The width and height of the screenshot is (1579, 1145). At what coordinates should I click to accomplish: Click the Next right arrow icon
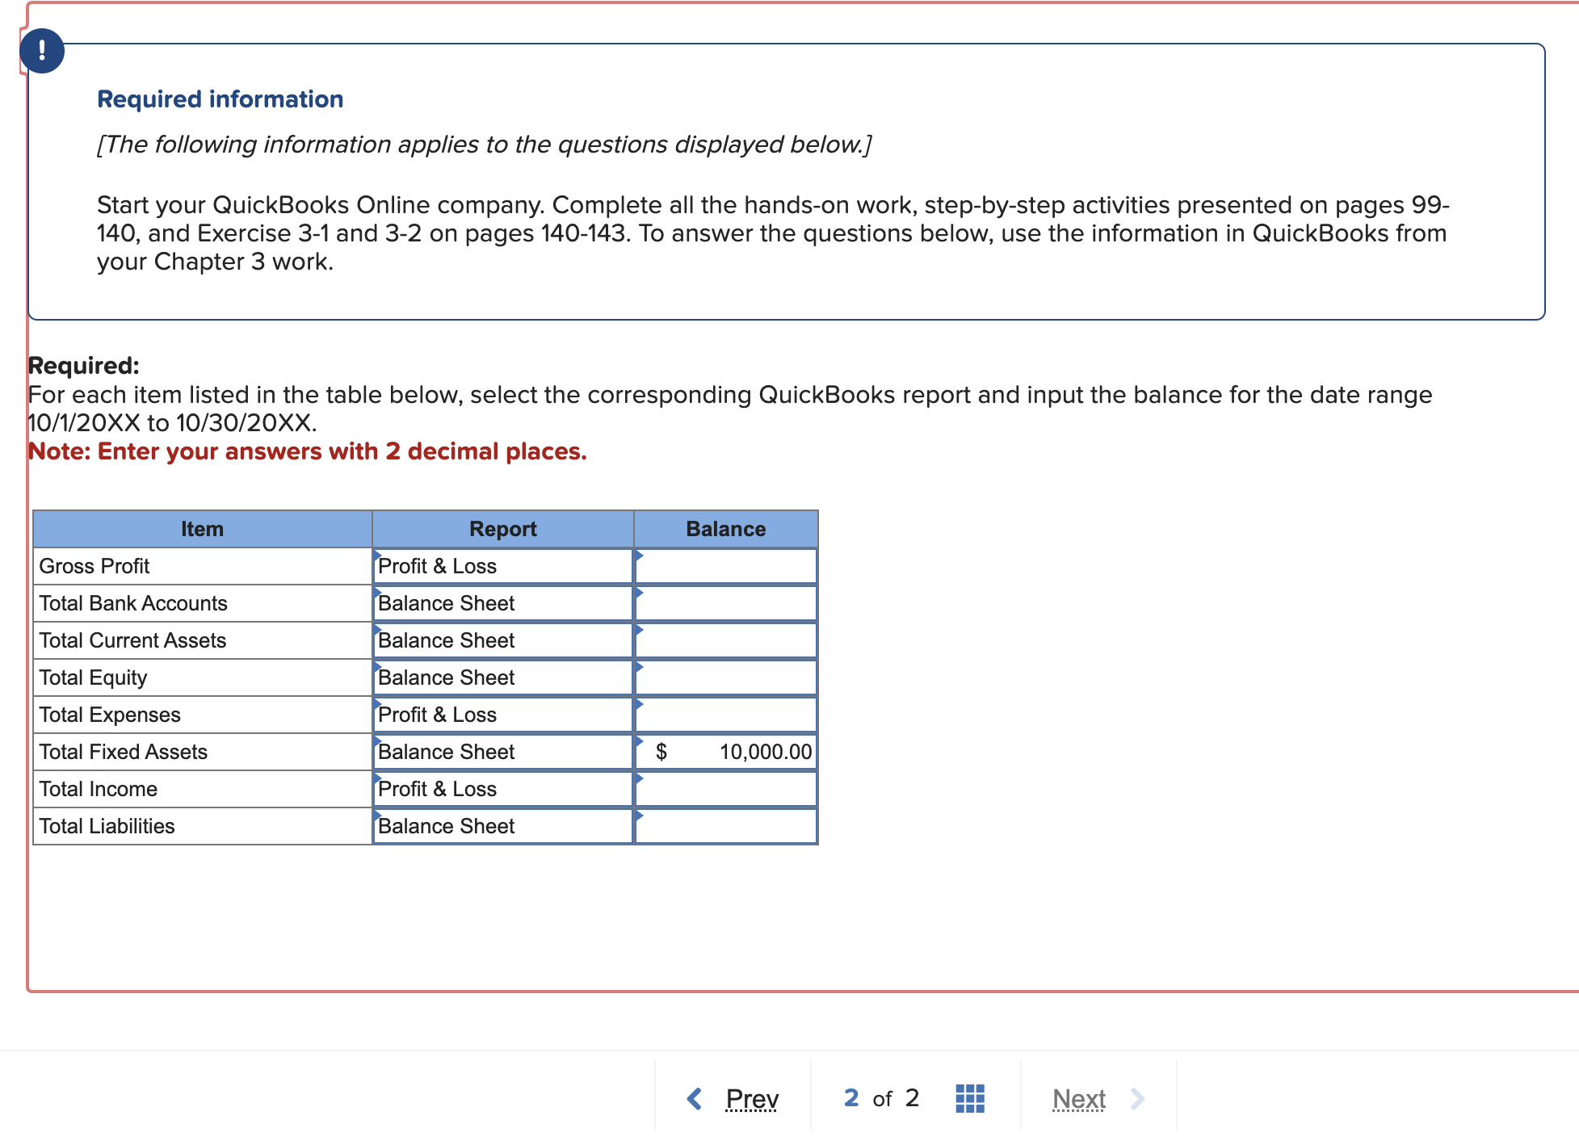coord(1137,1098)
